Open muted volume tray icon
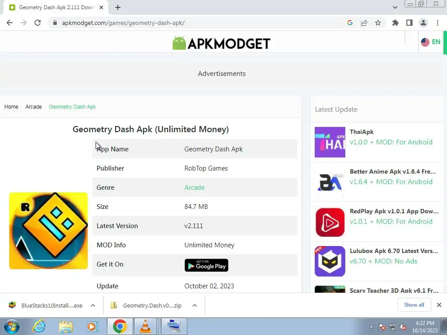The width and height of the screenshot is (447, 335). 403,327
